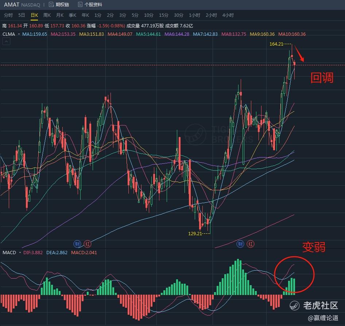The image size is (345, 326).
Task: Expand the CLMA indicator dropdown
Action: tap(19, 34)
